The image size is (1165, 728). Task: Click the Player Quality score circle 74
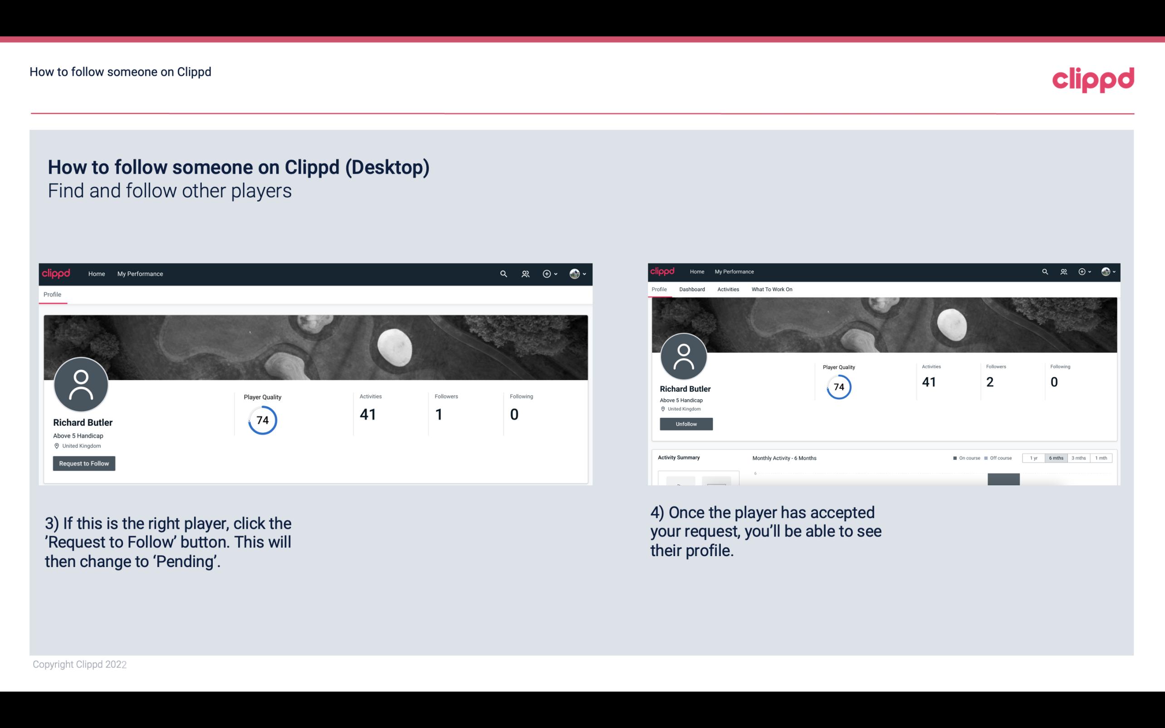[262, 420]
